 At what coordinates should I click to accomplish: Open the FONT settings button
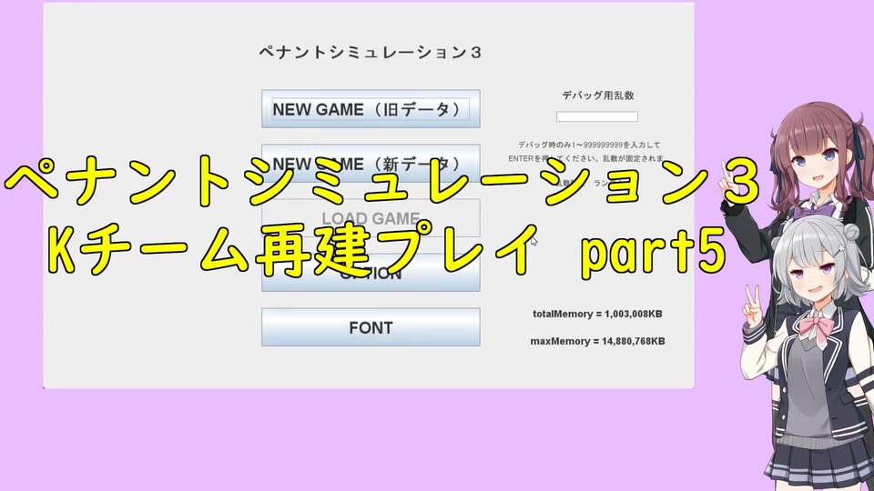371,327
